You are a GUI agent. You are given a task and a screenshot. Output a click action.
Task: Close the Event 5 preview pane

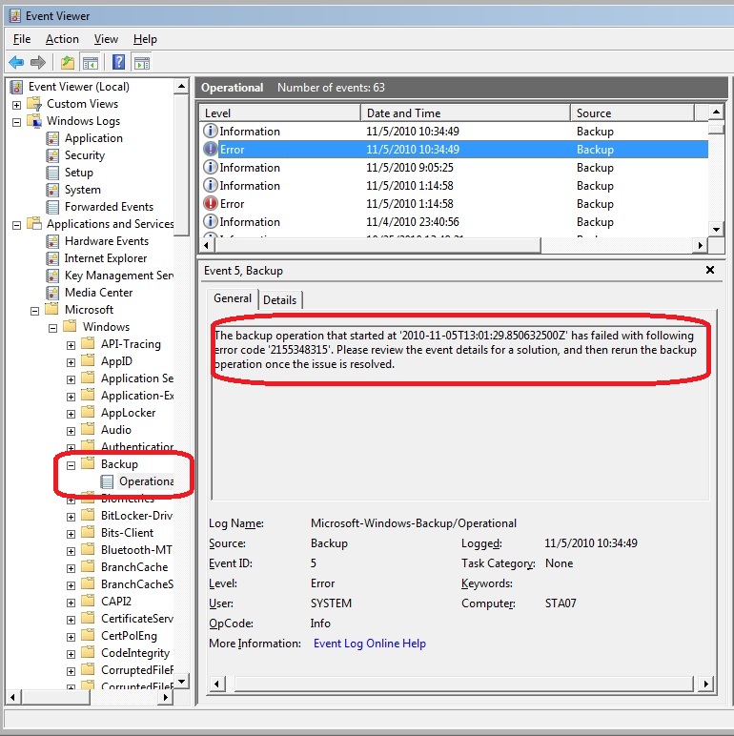[709, 270]
